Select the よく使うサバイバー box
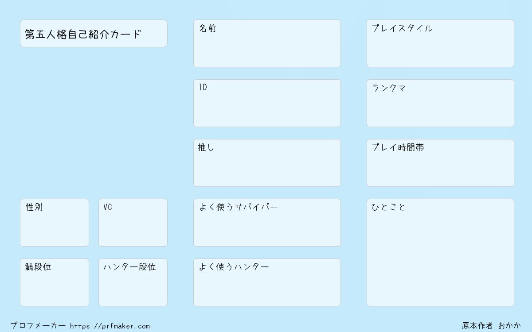 pos(267,223)
